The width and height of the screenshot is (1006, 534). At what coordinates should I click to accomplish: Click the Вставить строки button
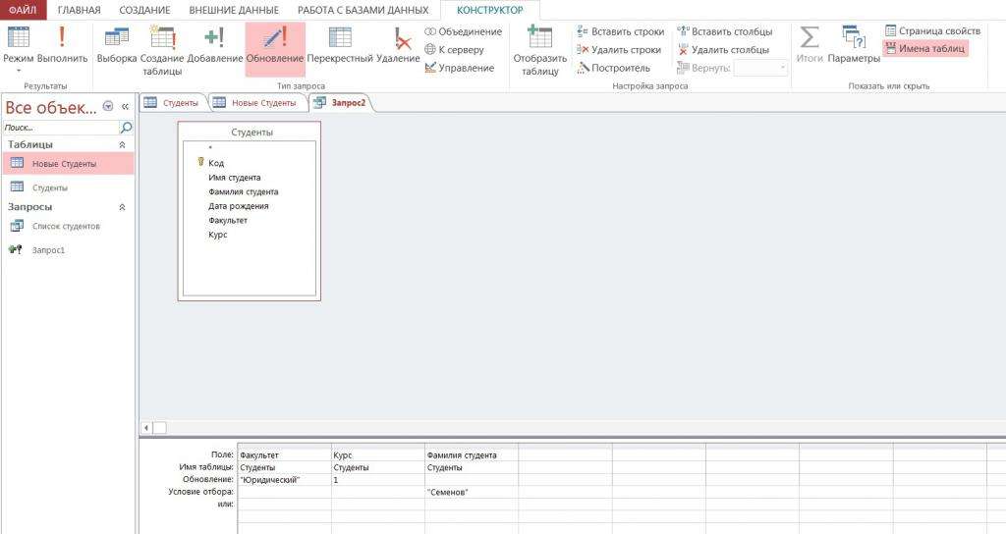[620, 31]
